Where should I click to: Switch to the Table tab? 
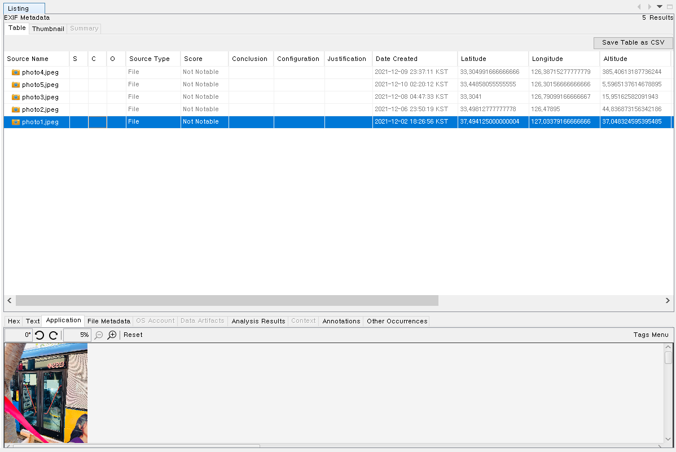tap(17, 28)
